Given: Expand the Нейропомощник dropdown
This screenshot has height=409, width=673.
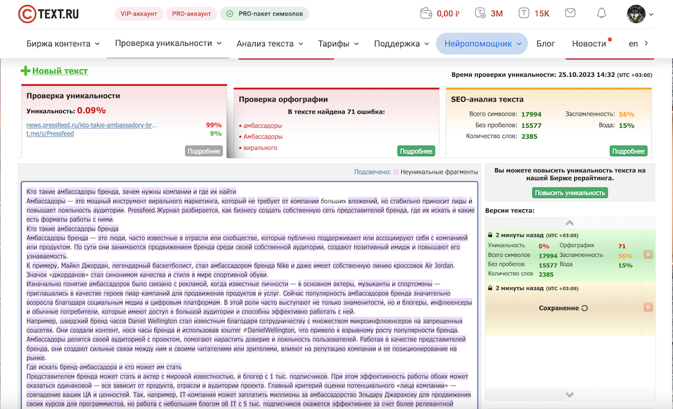Looking at the screenshot, I should click(481, 44).
